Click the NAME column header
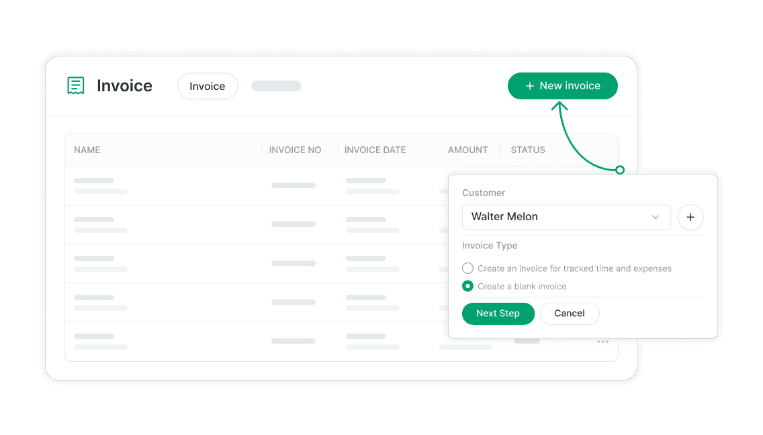Viewport: 763px width, 435px height. click(x=87, y=150)
